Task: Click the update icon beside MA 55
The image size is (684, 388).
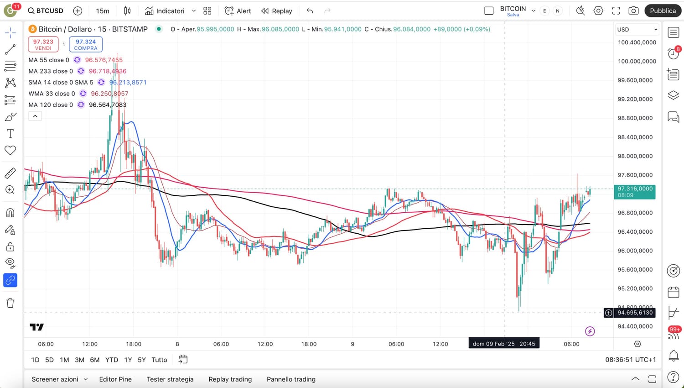Action: coord(77,60)
